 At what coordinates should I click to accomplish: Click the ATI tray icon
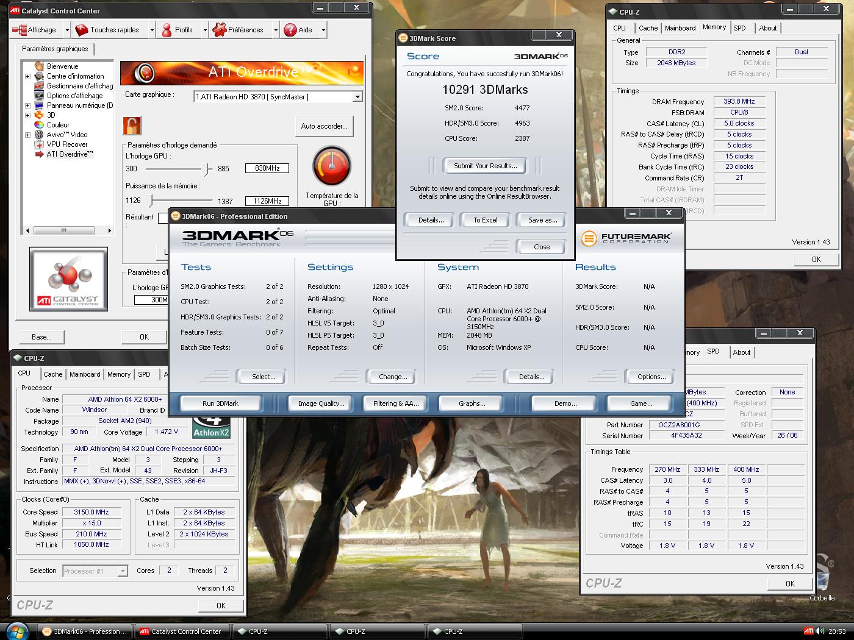pyautogui.click(x=809, y=631)
